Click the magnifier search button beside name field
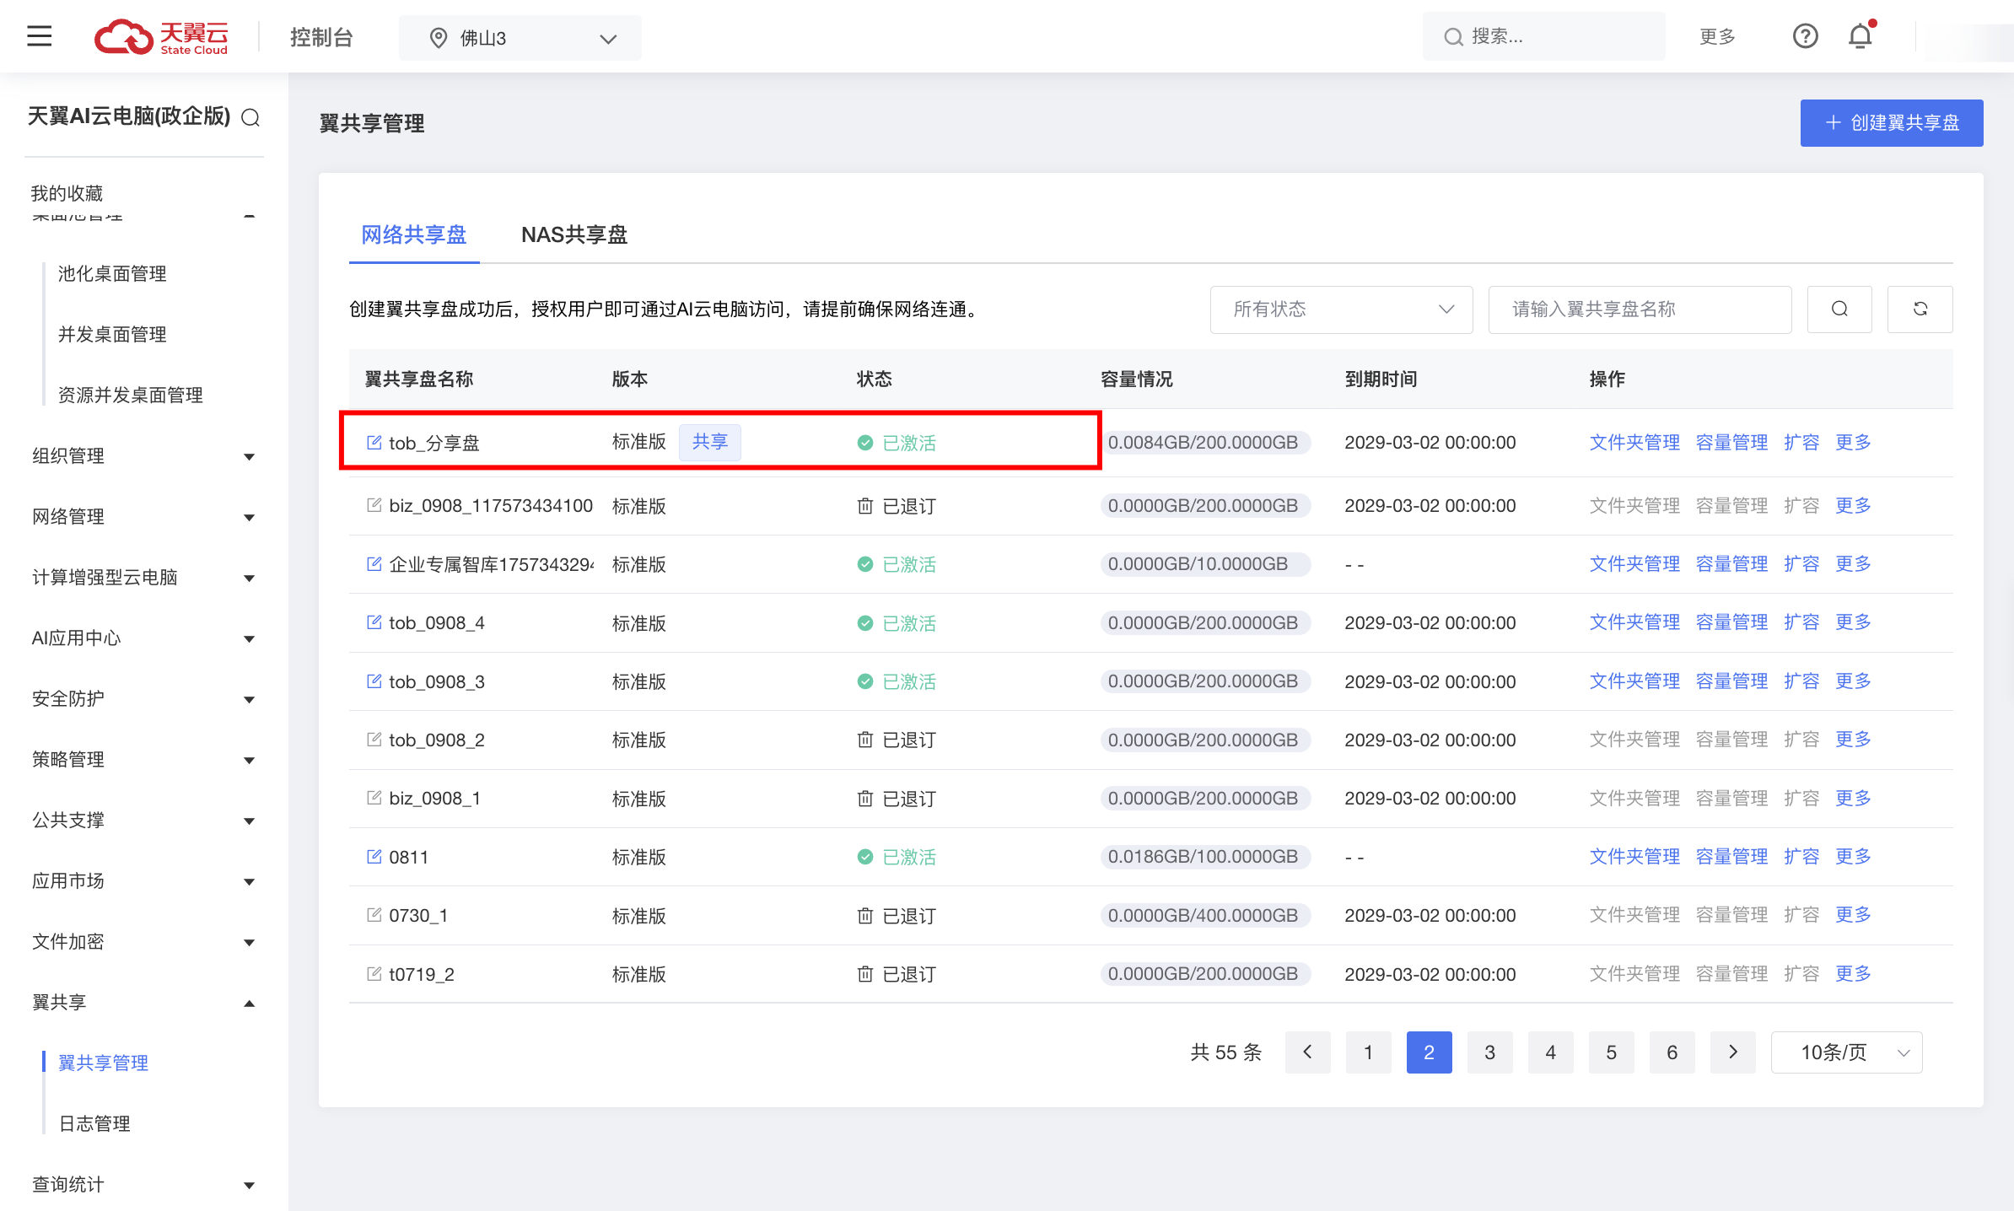This screenshot has width=2014, height=1211. [x=1839, y=309]
